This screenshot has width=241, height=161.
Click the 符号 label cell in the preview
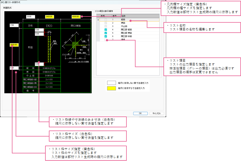(30, 26)
